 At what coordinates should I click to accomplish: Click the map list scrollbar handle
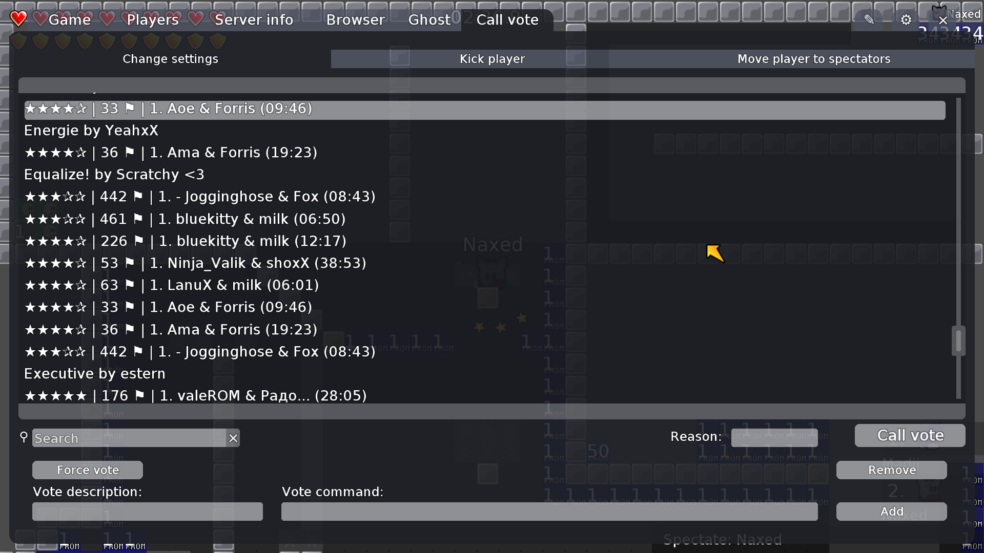click(x=959, y=341)
